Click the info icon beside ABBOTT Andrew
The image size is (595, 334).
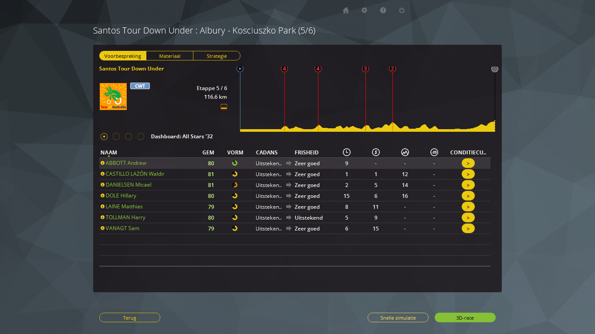[102, 163]
